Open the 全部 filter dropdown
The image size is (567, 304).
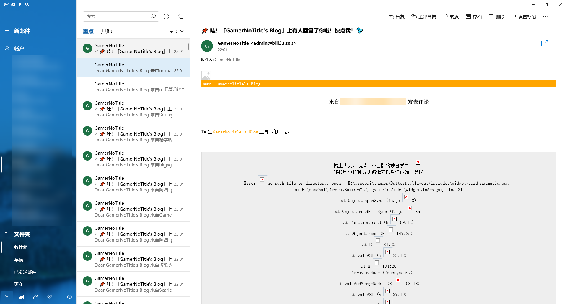click(x=177, y=31)
